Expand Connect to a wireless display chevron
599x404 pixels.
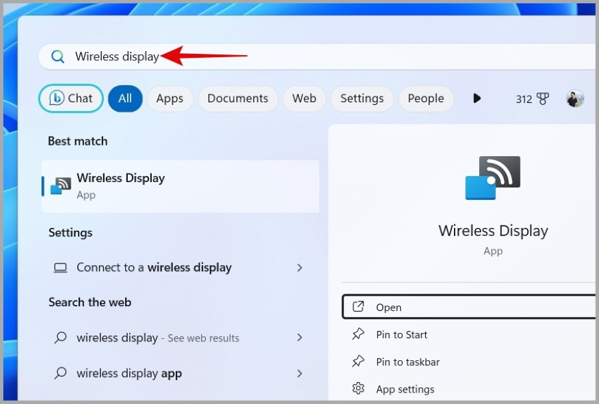pos(299,268)
